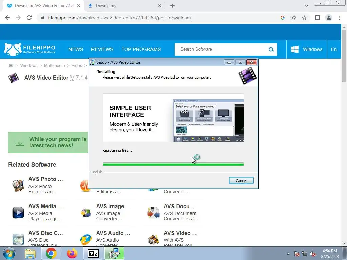Image resolution: width=347 pixels, height=260 pixels.
Task: Open TOP PROGRAMS menu item
Action: (x=141, y=49)
